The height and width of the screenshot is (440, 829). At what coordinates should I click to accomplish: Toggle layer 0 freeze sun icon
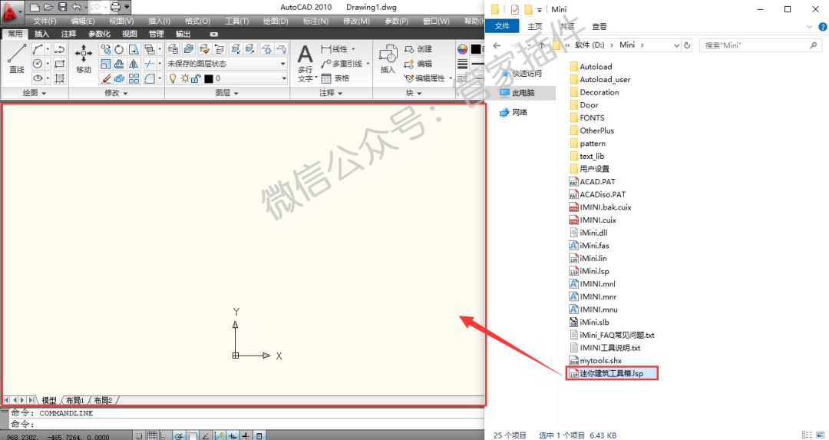point(184,78)
